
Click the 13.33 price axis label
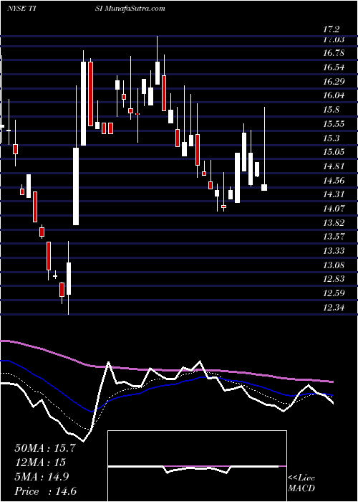[x=334, y=251]
